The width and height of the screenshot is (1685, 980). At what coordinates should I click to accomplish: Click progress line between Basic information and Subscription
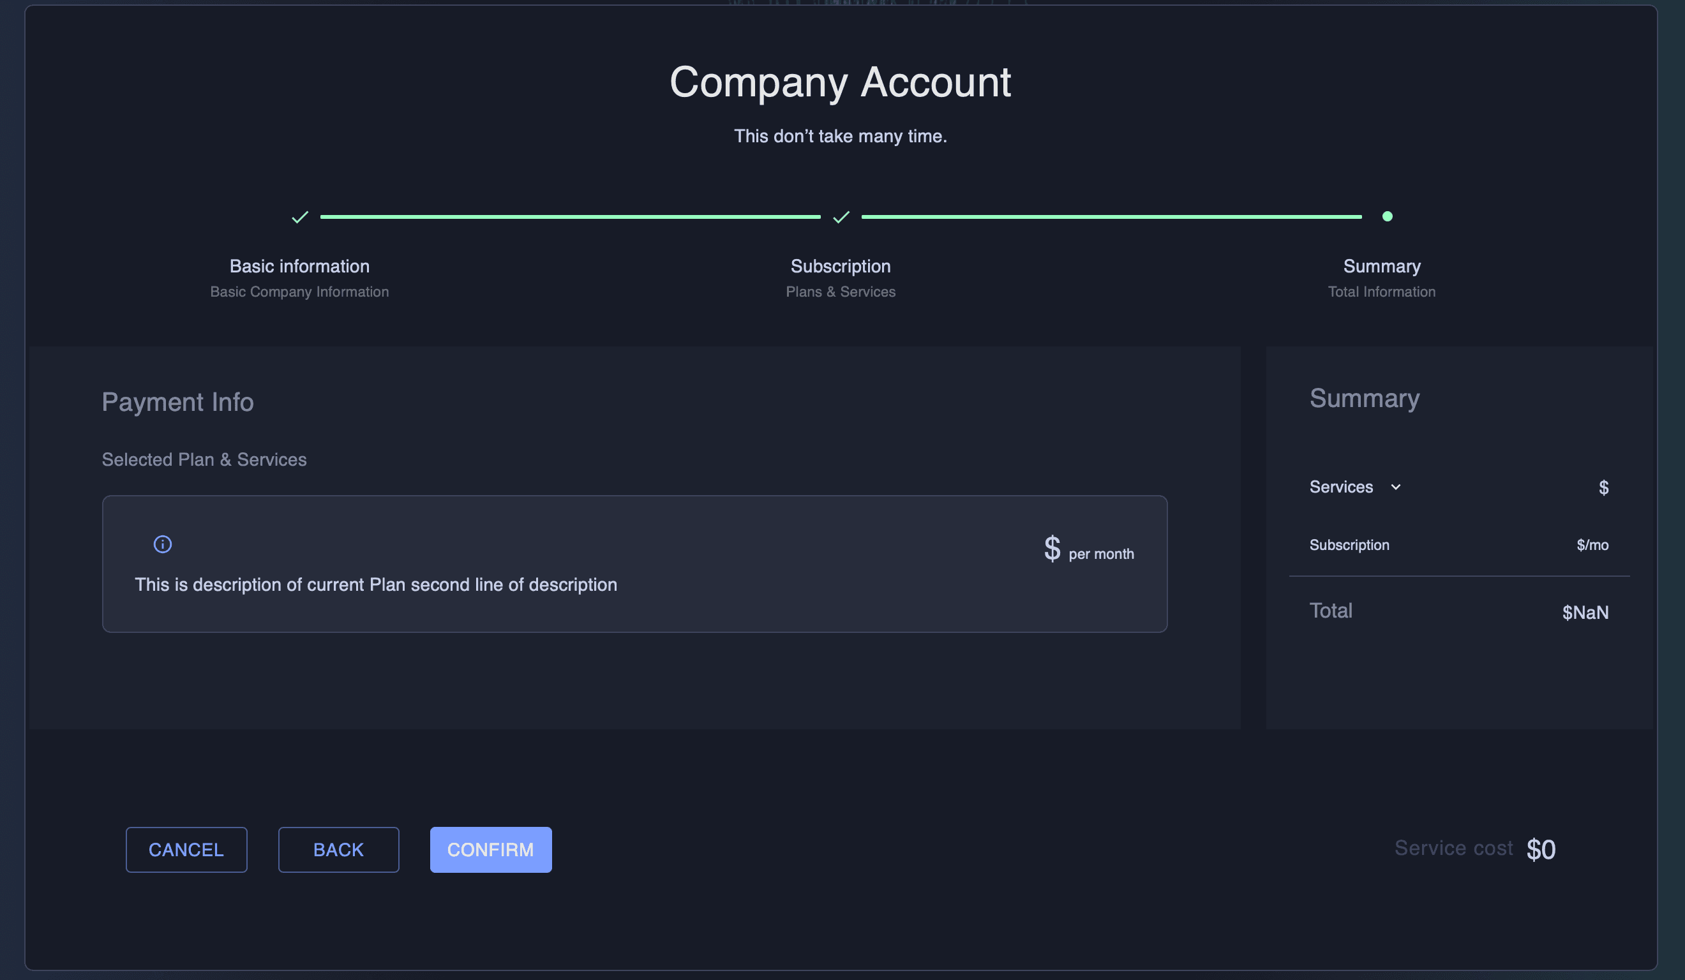tap(570, 216)
